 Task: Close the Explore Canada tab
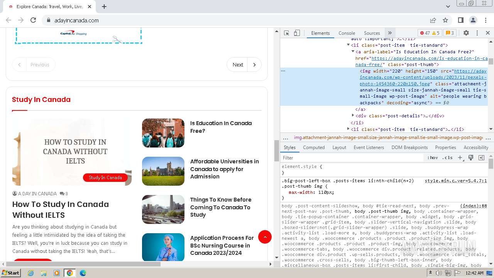coord(90,7)
